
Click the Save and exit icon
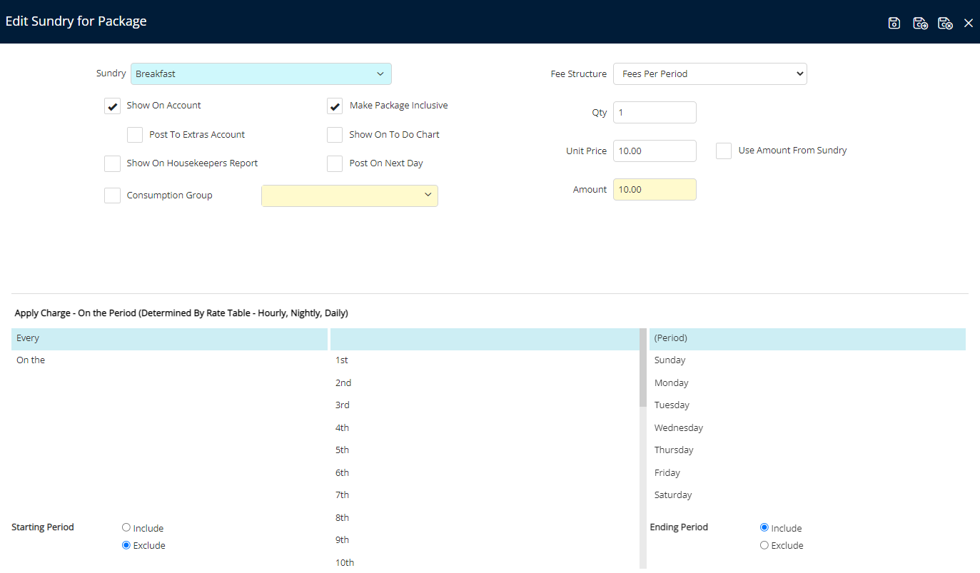tap(945, 23)
